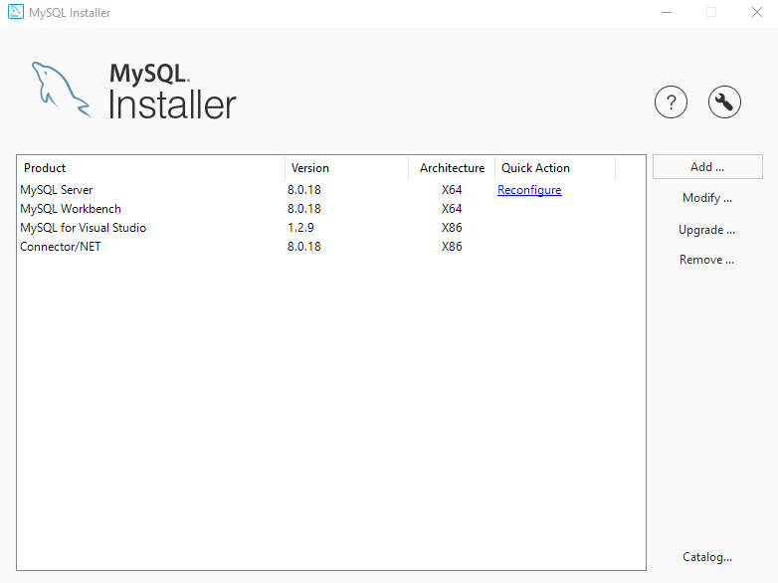This screenshot has height=583, width=778.
Task: Open the Catalog... button
Action: click(707, 557)
